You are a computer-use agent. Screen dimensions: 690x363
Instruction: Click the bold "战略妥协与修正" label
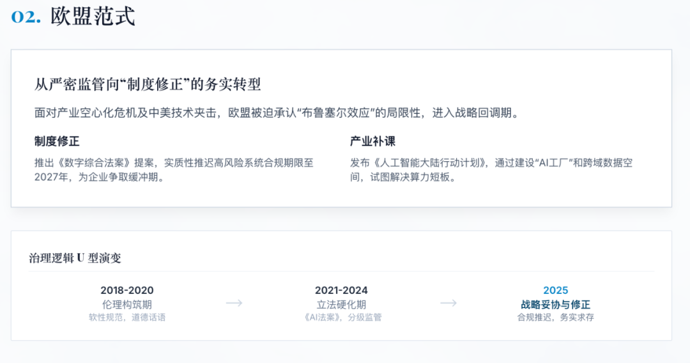[555, 304]
